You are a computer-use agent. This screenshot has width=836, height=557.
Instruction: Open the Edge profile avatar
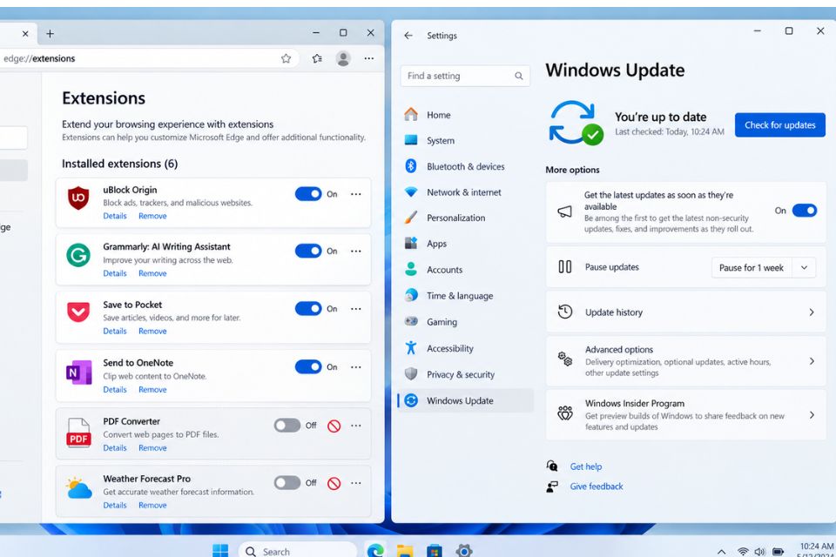[x=343, y=58]
